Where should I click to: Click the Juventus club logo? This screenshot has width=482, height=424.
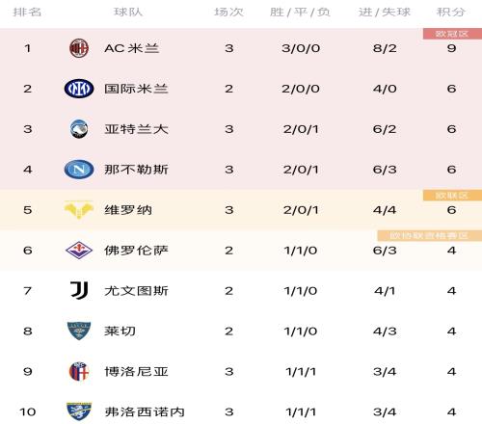(79, 290)
